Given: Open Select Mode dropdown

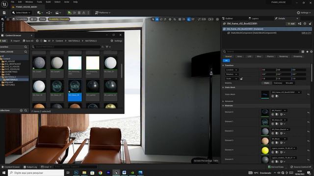Looking at the screenshot, I should tap(22, 13).
